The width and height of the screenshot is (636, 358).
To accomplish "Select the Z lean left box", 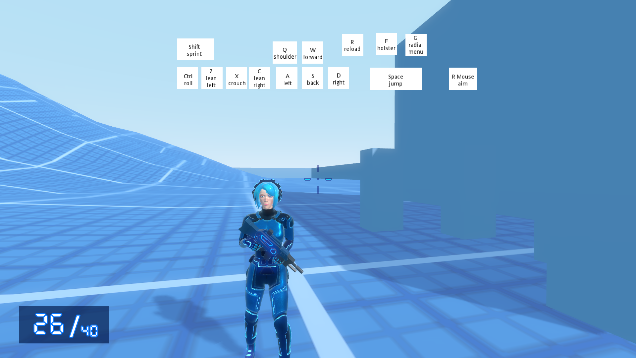I will 212,78.
